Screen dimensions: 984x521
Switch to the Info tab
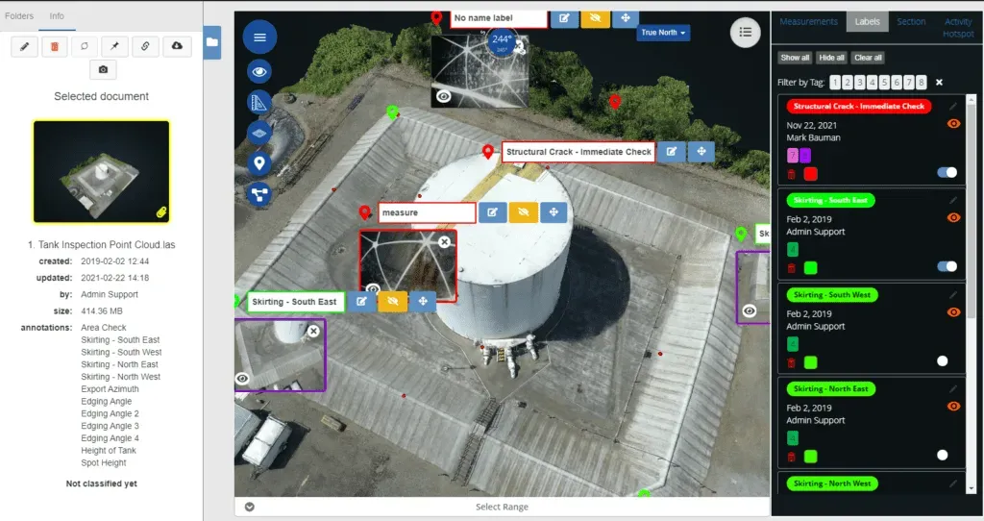coord(57,15)
